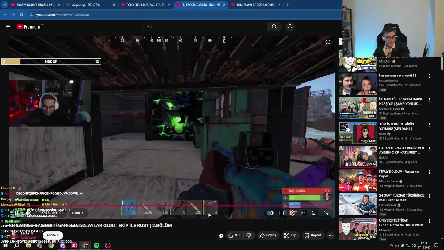Open Steam icon in system tray

coord(402,245)
